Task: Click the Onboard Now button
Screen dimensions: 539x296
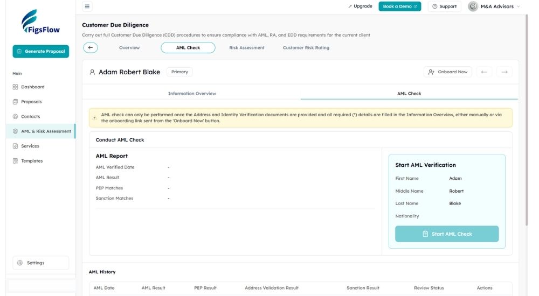Action: click(x=447, y=72)
